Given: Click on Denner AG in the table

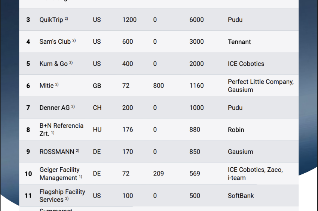Looking at the screenshot, I should pyautogui.click(x=55, y=108).
